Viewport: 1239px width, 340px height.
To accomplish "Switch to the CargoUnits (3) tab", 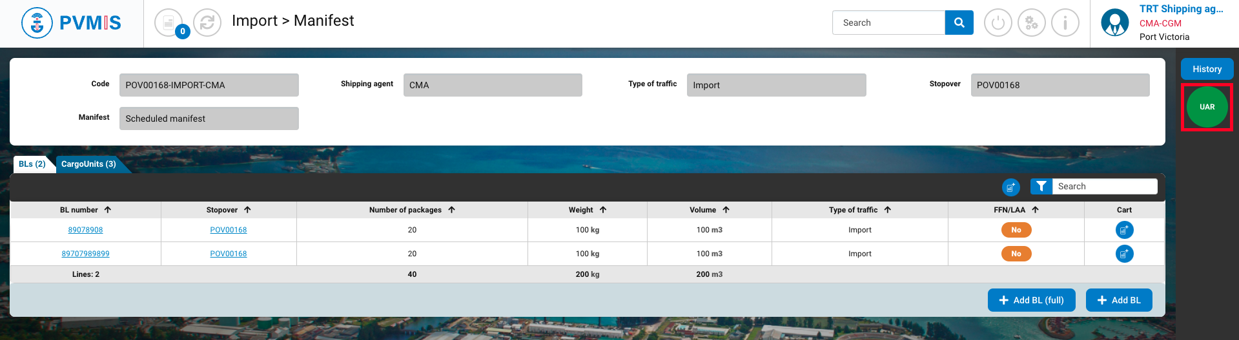I will 88,164.
